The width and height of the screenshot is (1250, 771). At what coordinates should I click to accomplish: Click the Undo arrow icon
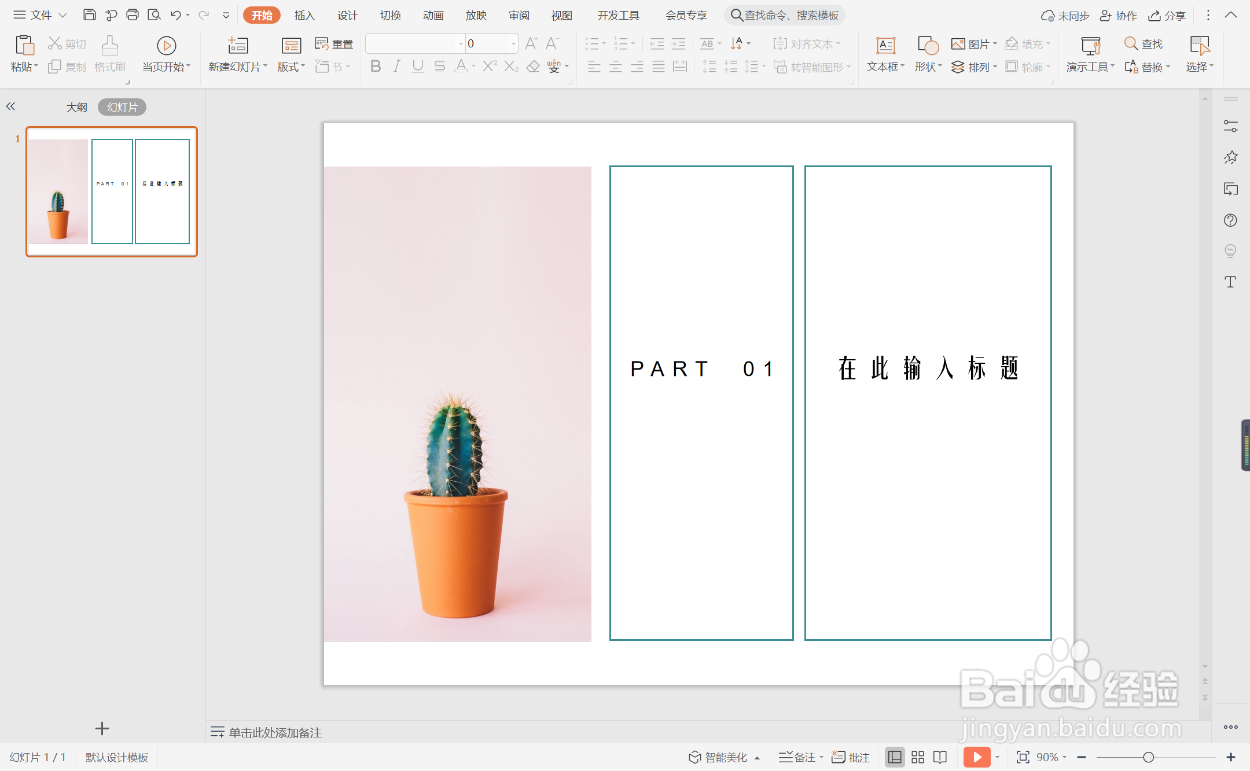coord(176,15)
